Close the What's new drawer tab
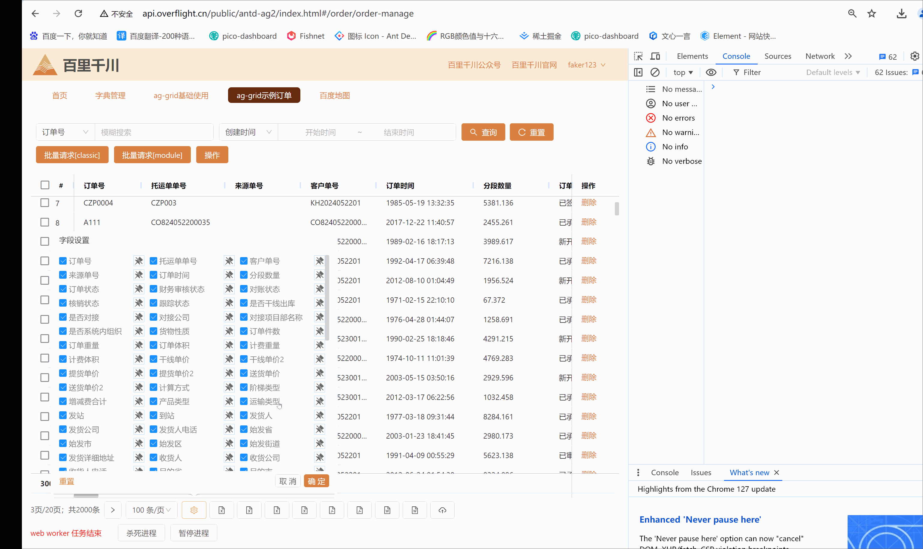 pos(777,472)
